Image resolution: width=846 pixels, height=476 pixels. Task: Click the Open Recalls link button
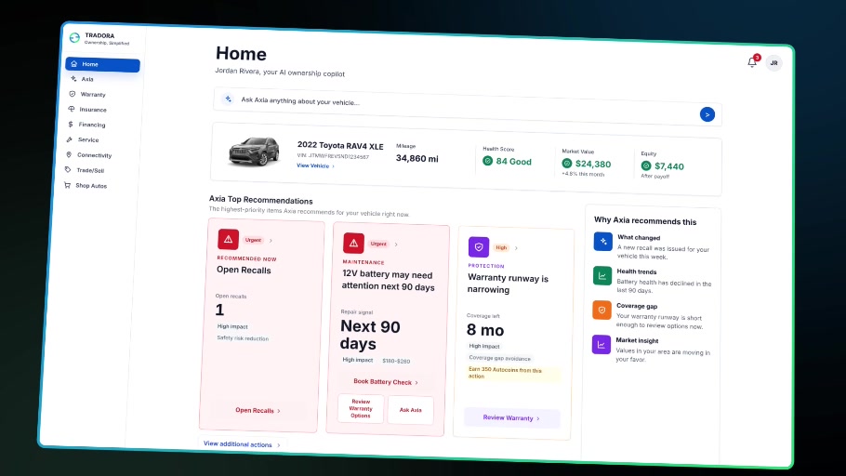[258, 410]
